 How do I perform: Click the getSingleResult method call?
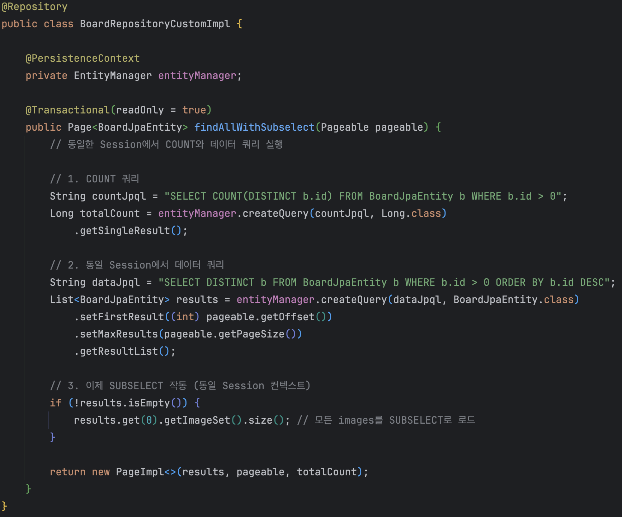(124, 231)
